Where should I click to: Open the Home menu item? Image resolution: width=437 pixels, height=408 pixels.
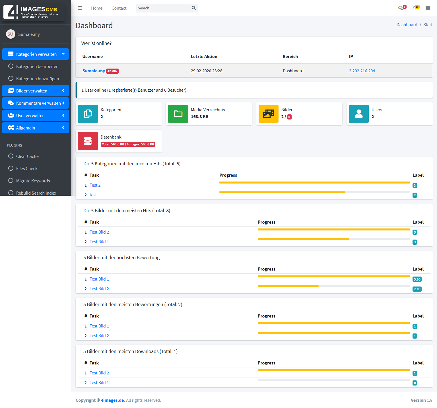click(x=97, y=8)
